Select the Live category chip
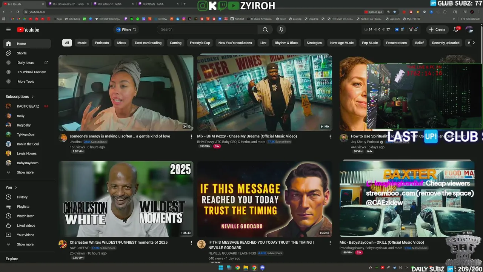This screenshot has width=483, height=272. [x=263, y=43]
